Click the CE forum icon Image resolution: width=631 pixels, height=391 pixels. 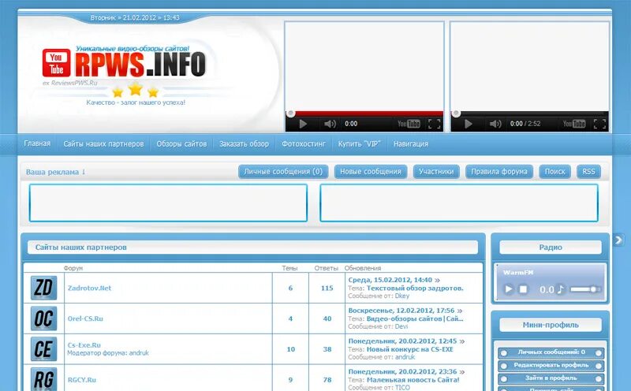(x=43, y=348)
